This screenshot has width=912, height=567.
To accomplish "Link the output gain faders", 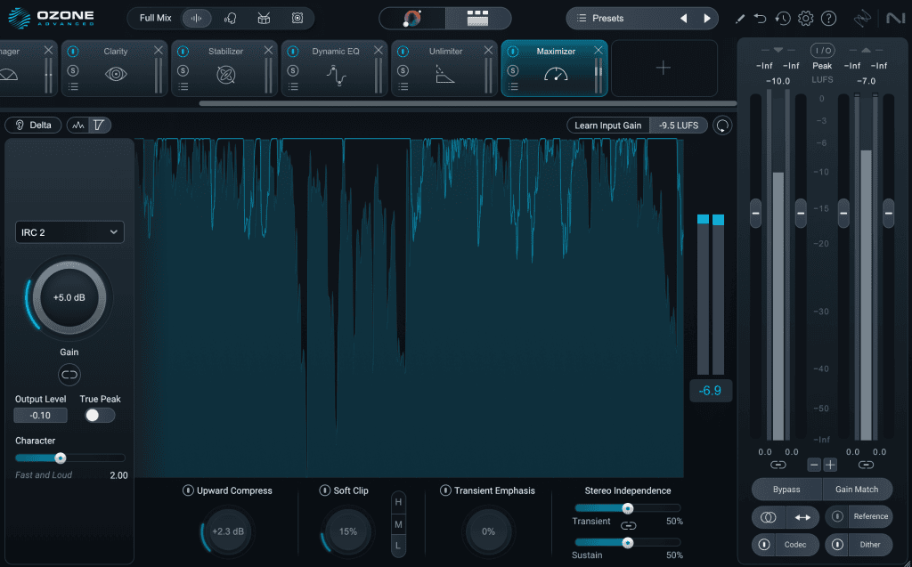I will click(x=866, y=465).
